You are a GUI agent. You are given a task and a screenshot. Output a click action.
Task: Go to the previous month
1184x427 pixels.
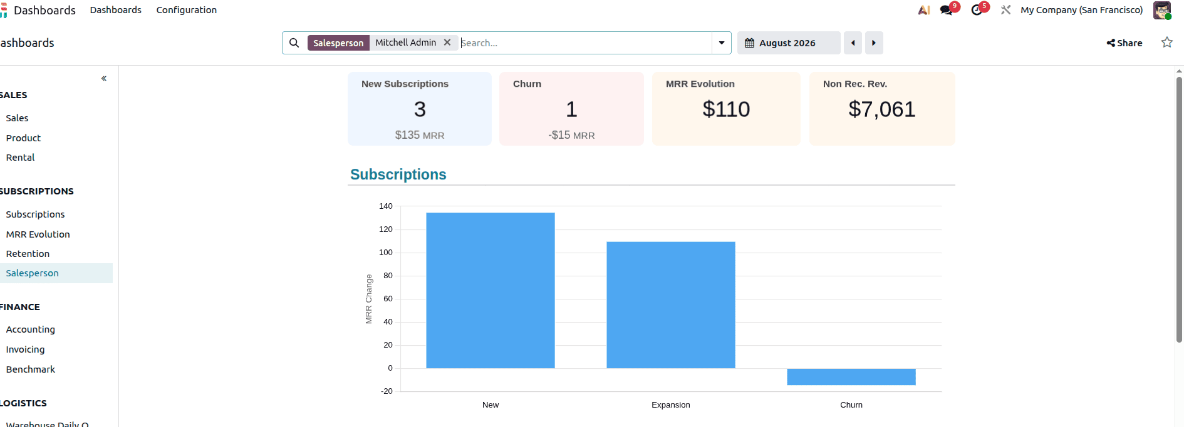tap(853, 43)
